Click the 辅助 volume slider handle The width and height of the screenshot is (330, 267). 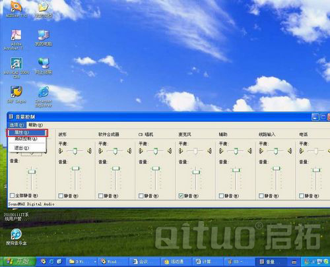pos(236,170)
